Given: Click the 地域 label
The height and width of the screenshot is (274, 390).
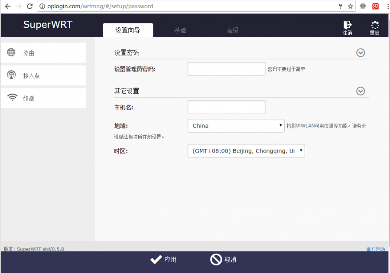Looking at the screenshot, I should (121, 126).
